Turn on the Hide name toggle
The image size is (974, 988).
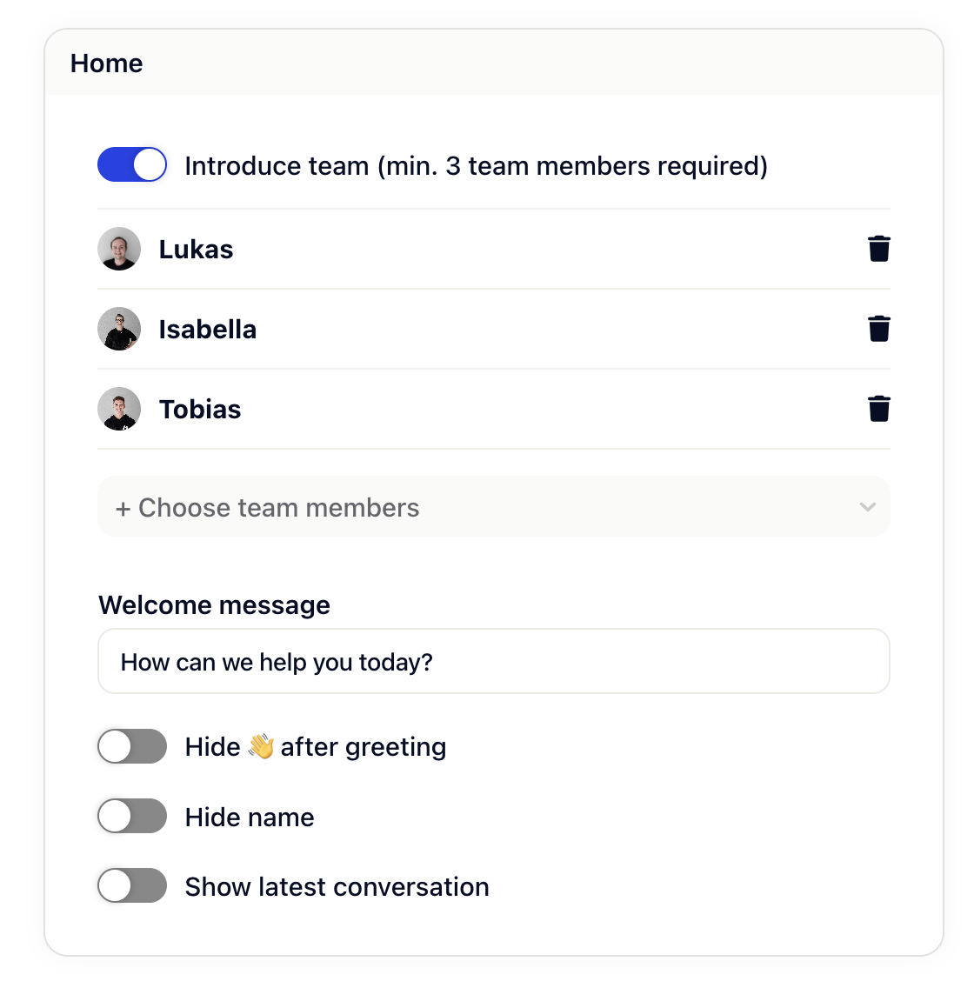tap(132, 817)
